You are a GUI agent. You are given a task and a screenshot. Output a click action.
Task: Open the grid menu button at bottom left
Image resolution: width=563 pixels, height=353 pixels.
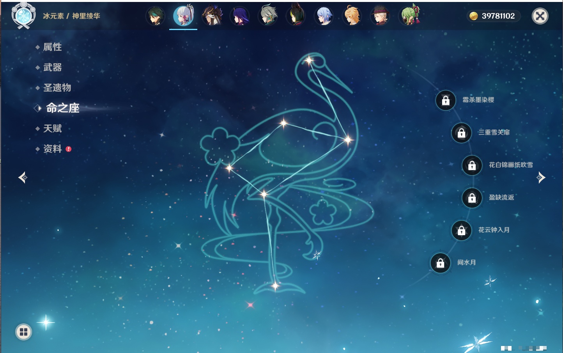[23, 332]
